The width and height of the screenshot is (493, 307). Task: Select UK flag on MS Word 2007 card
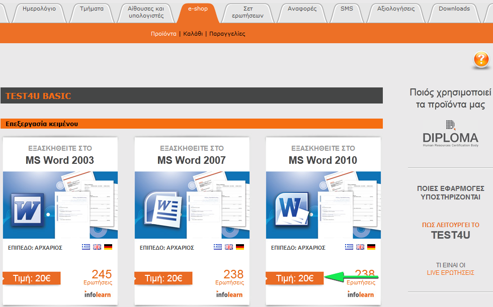(229, 247)
